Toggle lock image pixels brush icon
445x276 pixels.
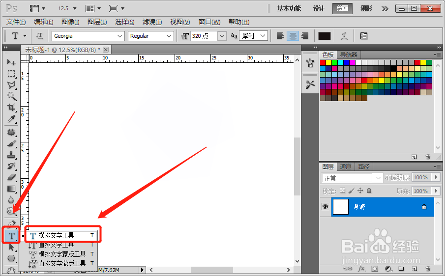pyautogui.click(x=352, y=191)
